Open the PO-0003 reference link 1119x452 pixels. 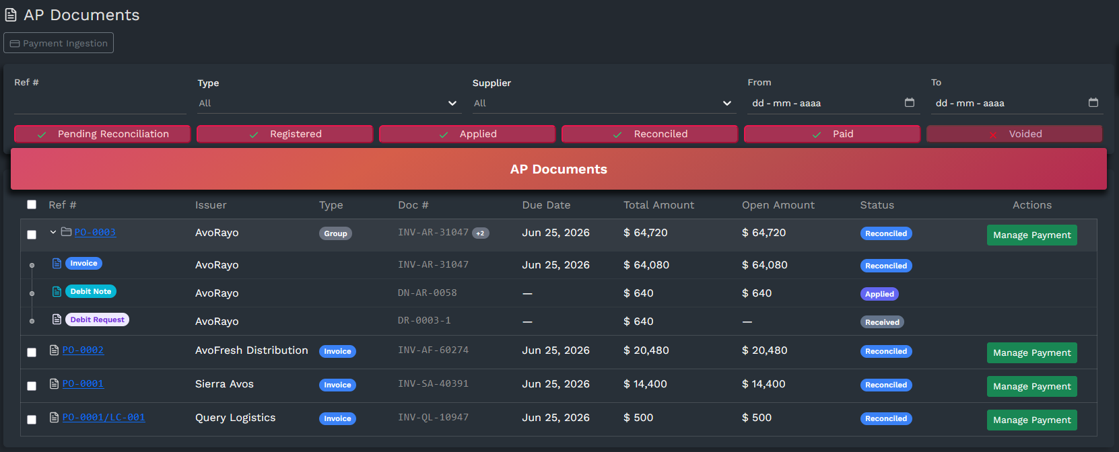click(95, 232)
